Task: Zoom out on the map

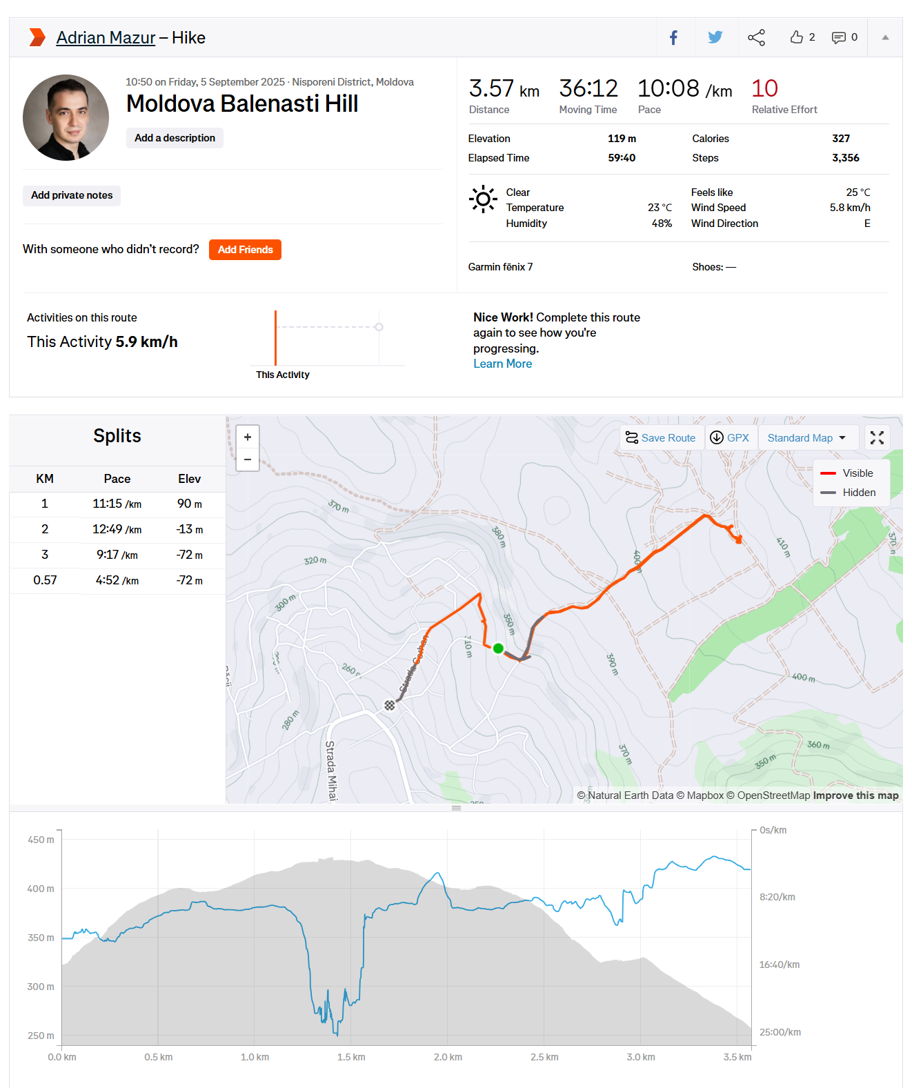Action: tap(248, 459)
